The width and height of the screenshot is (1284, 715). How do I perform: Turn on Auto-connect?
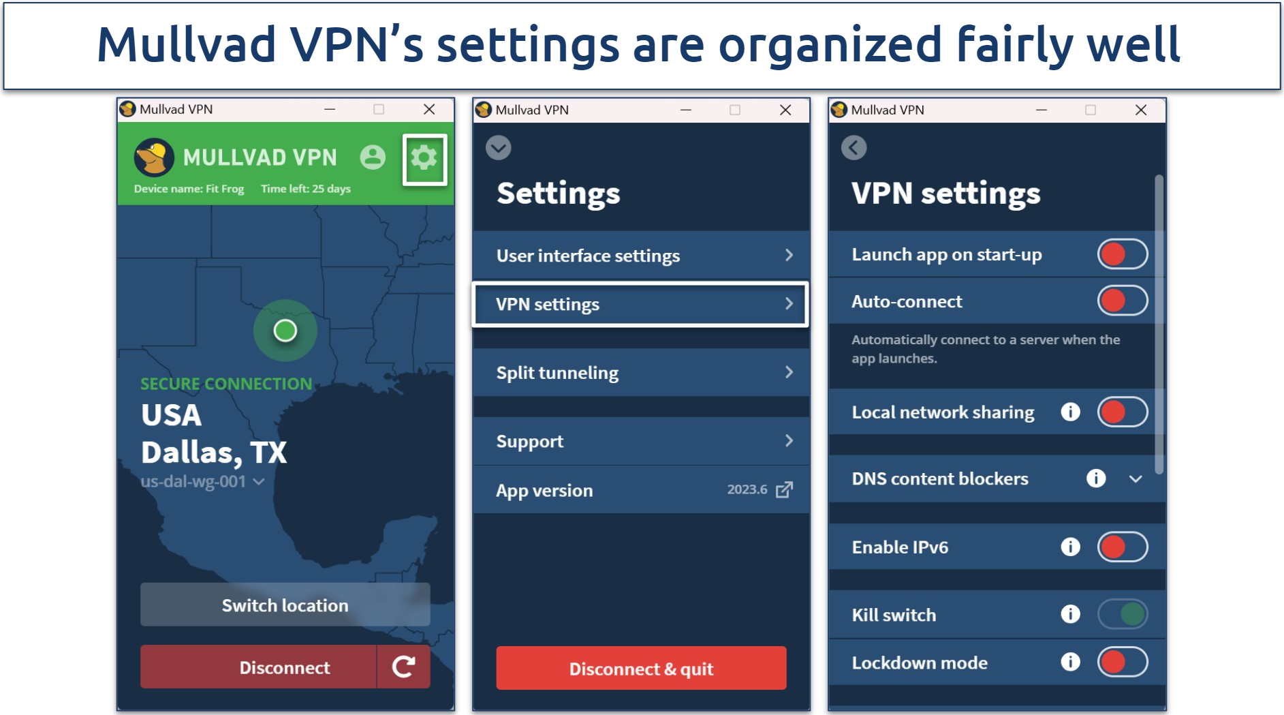(1122, 301)
